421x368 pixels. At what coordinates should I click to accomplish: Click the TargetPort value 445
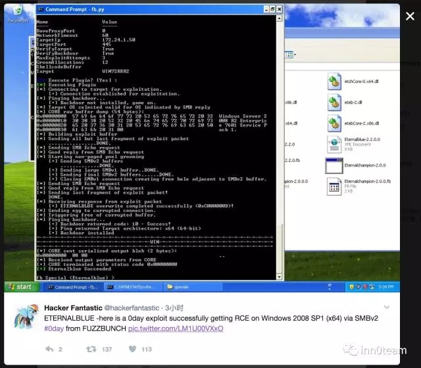point(107,44)
